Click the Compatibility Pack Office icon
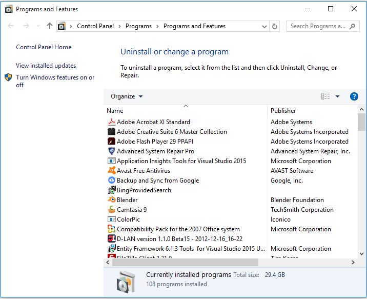Image resolution: width=367 pixels, height=299 pixels. coord(111,229)
